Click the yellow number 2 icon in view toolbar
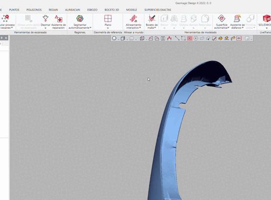271x200 pixels. click(x=226, y=38)
